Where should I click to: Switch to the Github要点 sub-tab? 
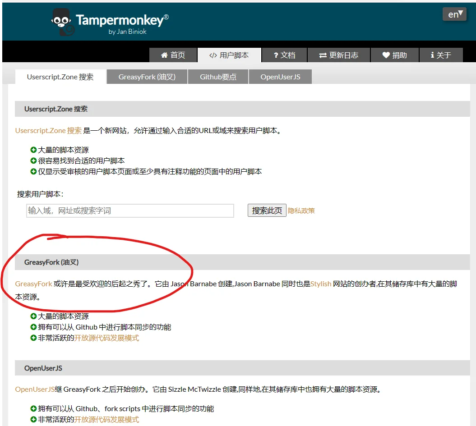[218, 77]
